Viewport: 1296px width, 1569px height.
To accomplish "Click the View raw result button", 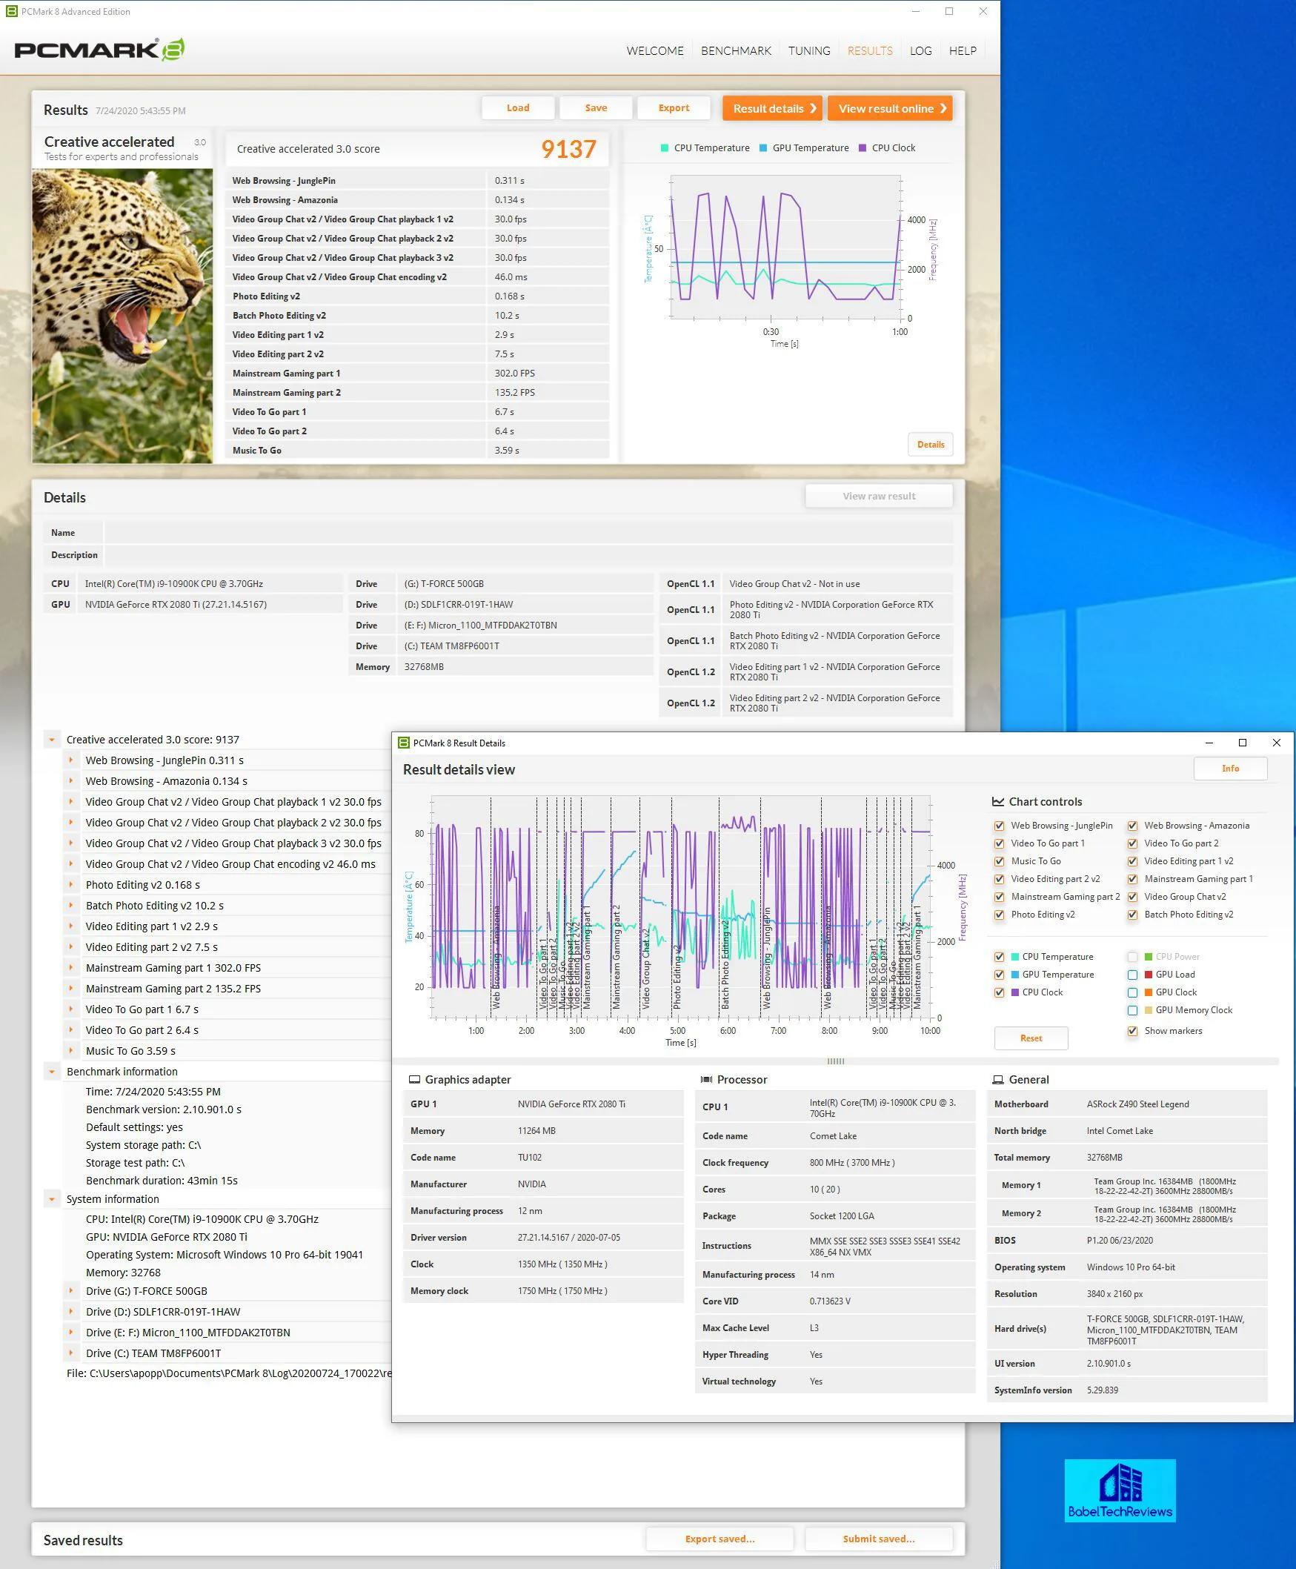I will coord(879,497).
